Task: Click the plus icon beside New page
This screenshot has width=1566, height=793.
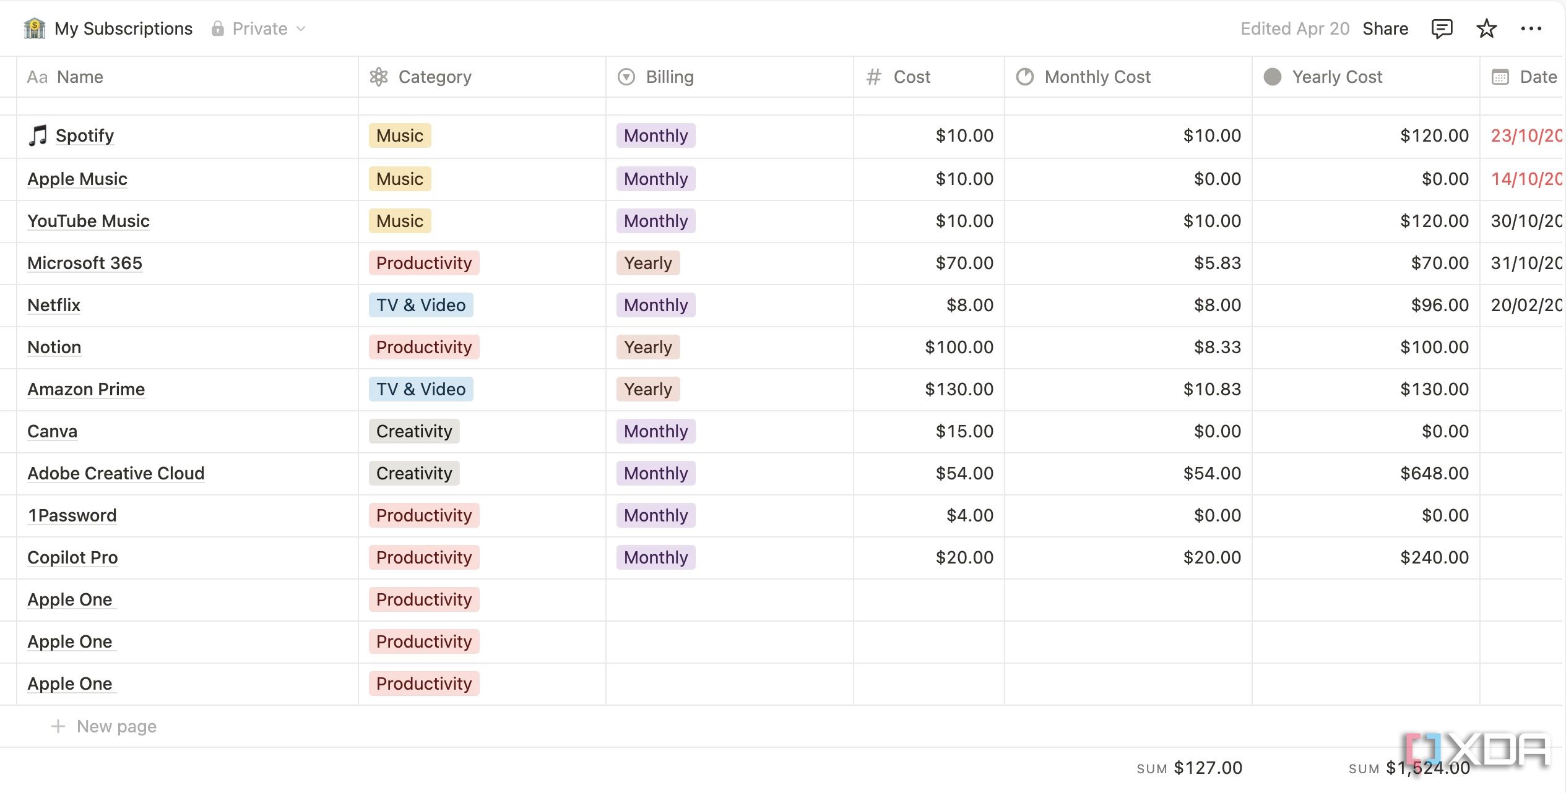Action: click(x=58, y=726)
